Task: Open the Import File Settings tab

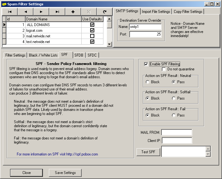Action: (x=156, y=12)
